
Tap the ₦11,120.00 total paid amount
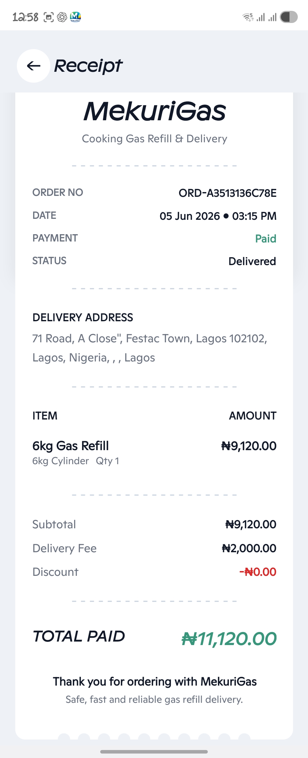tap(229, 639)
